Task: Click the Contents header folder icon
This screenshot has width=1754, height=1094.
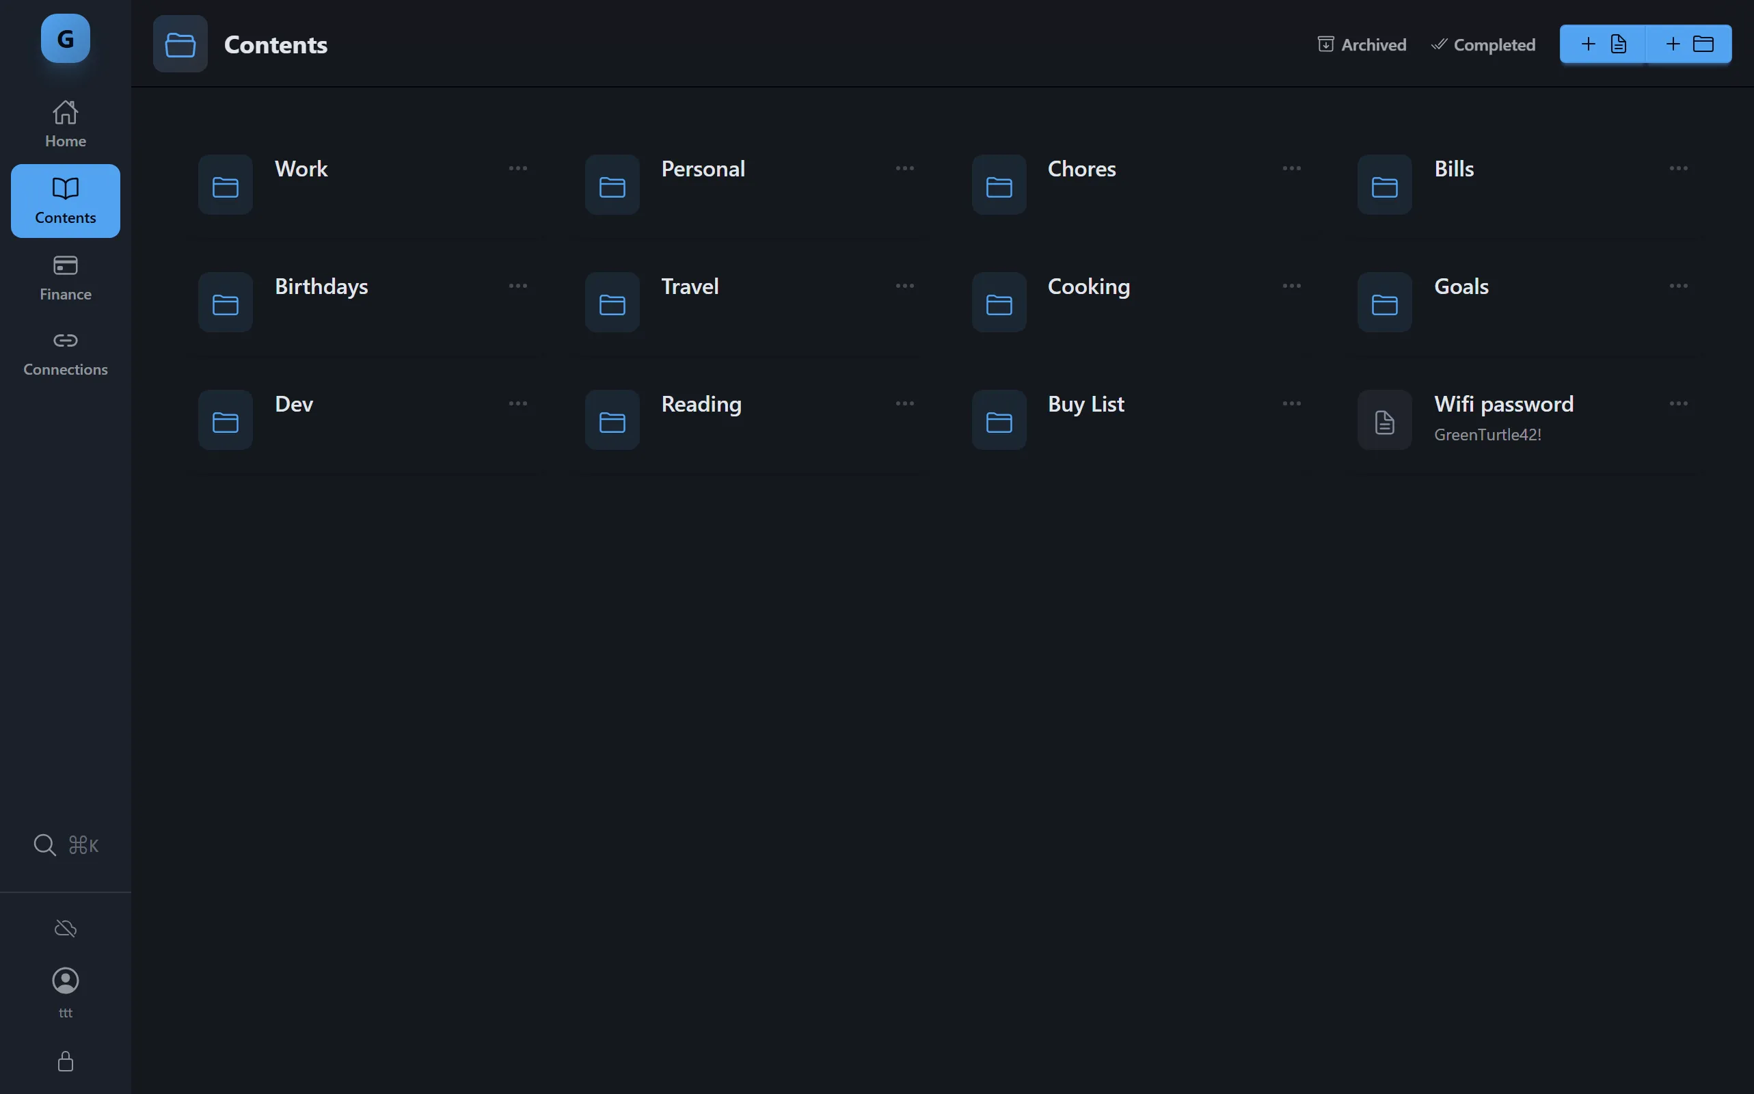Action: coord(179,43)
